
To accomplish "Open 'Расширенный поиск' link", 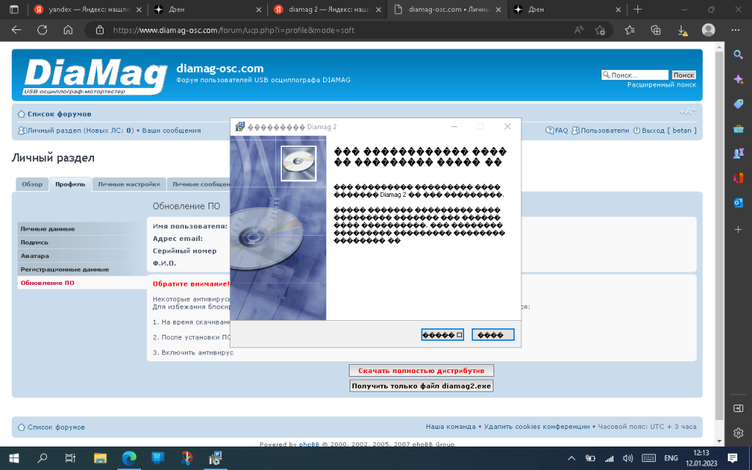I will 662,85.
